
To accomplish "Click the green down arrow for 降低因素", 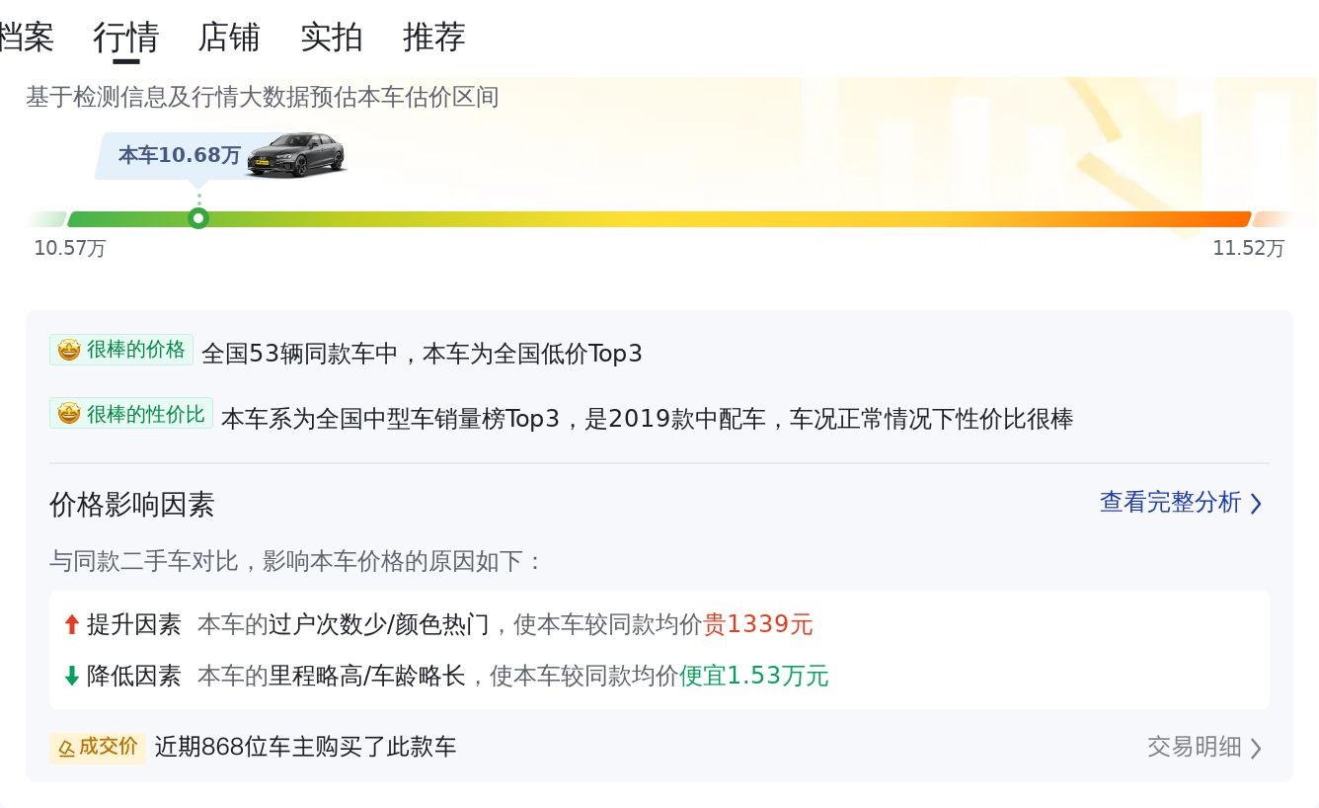I will (x=71, y=676).
